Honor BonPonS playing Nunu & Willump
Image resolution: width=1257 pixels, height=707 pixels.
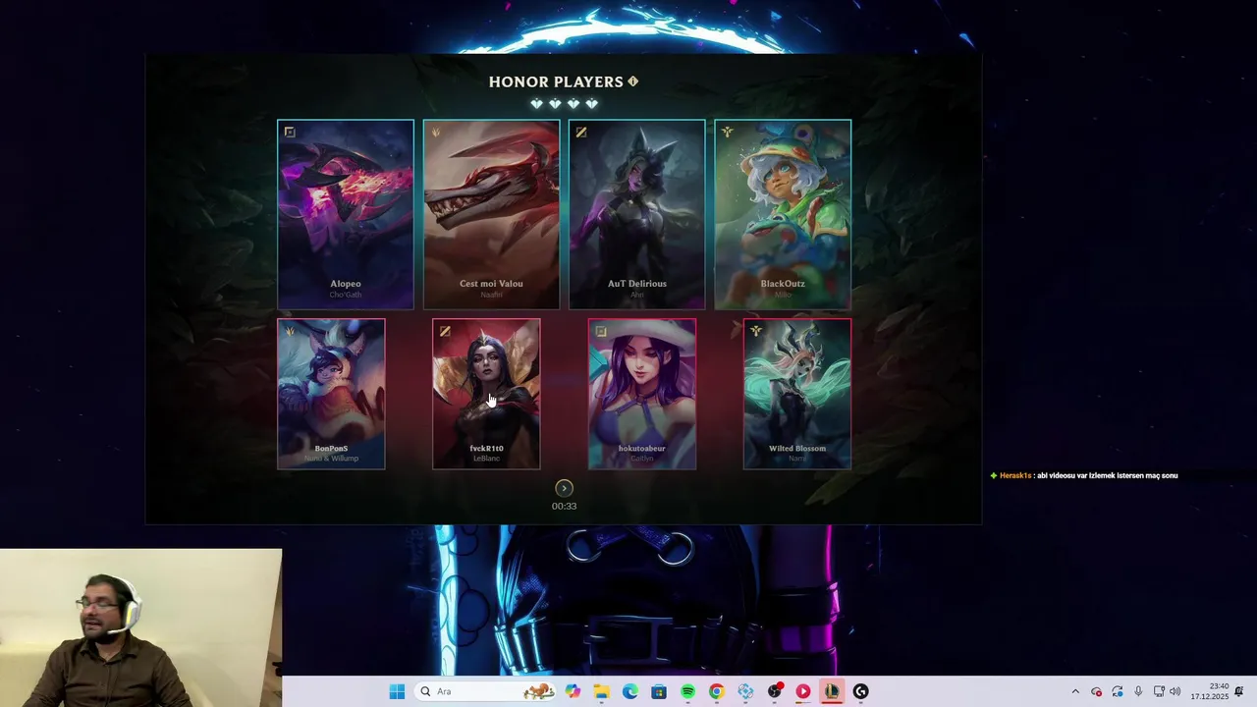(x=331, y=394)
